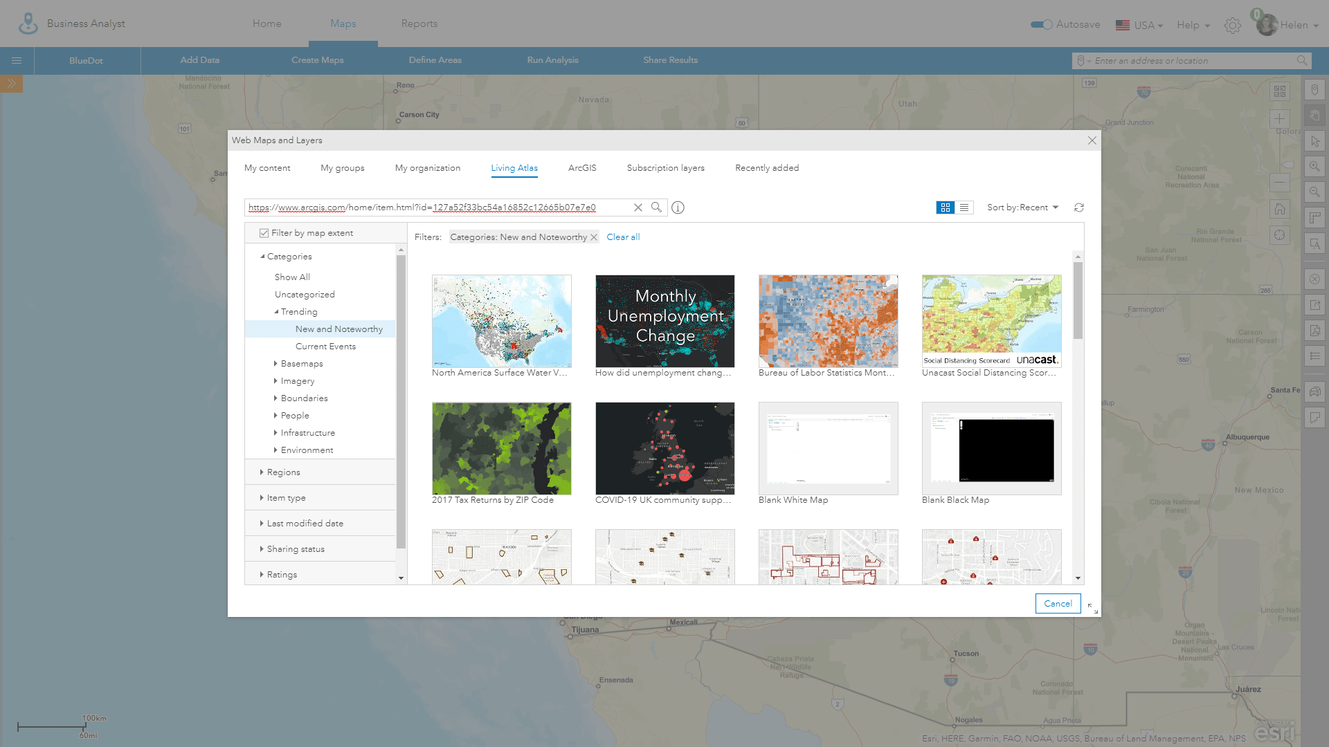Select the Living Atlas tab
Viewport: 1329px width, 747px height.
(514, 168)
